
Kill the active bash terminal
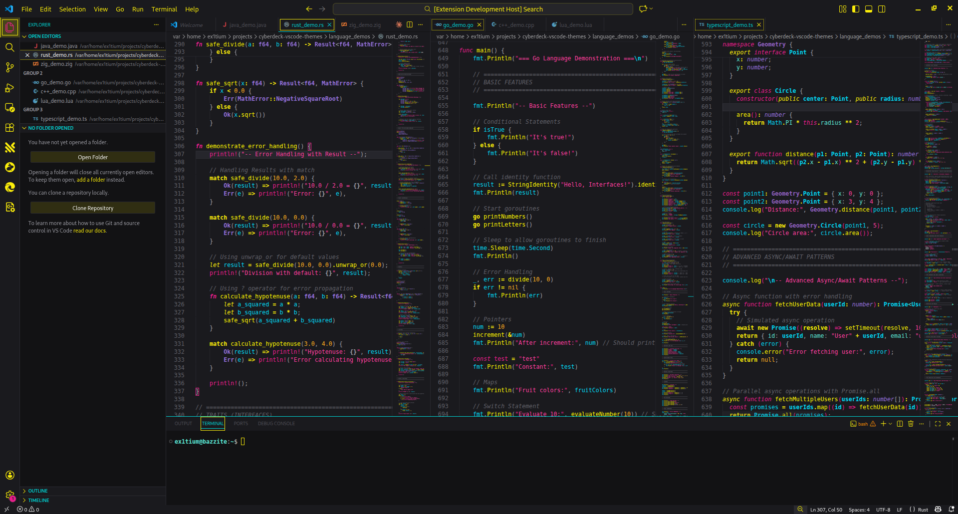[x=911, y=424]
